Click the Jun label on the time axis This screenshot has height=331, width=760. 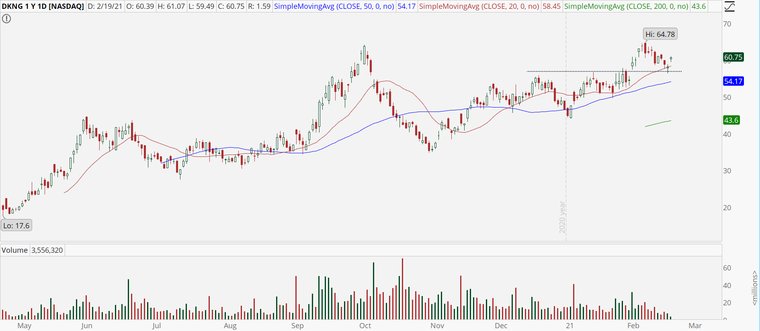[87, 326]
